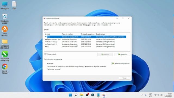
Task: Launch the Google Chrome desktop shortcut
Action: pos(5,69)
